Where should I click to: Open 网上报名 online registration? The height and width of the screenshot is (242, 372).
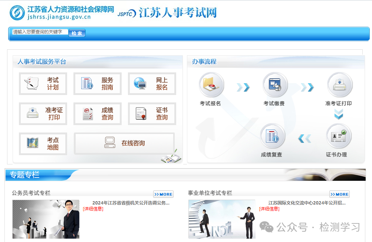(152, 84)
